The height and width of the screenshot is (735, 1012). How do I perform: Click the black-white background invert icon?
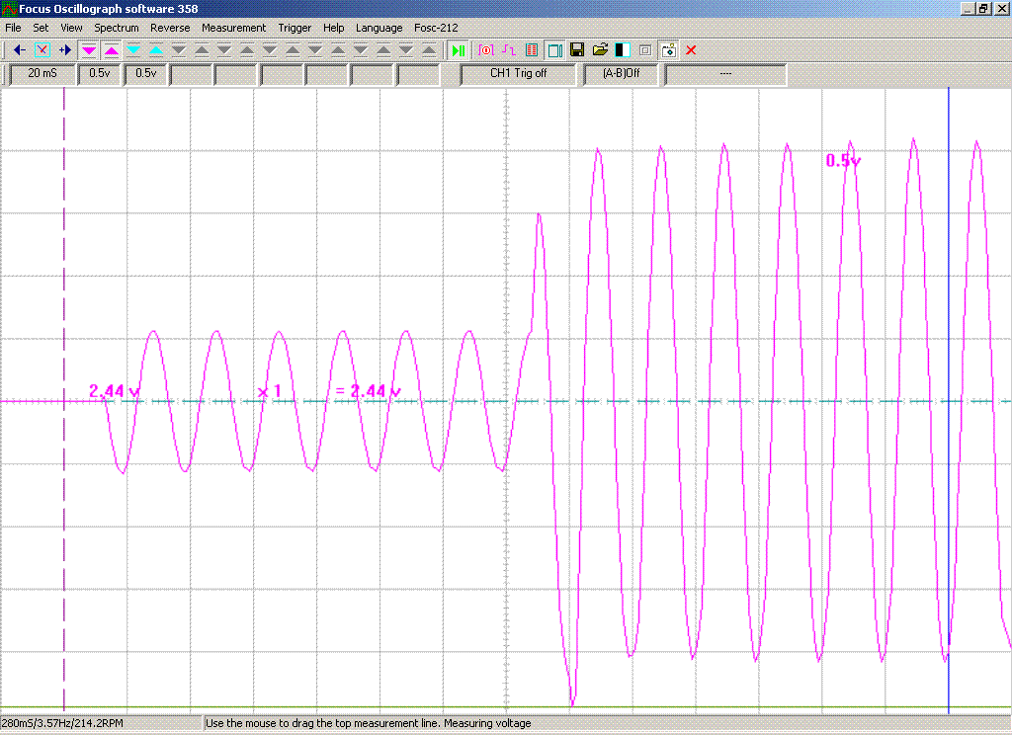(623, 49)
